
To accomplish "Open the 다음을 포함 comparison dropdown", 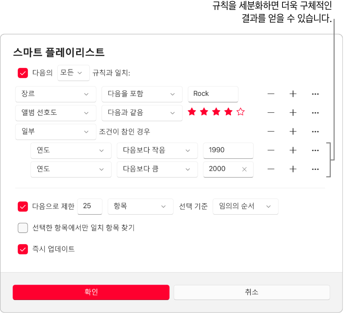I will [x=142, y=94].
